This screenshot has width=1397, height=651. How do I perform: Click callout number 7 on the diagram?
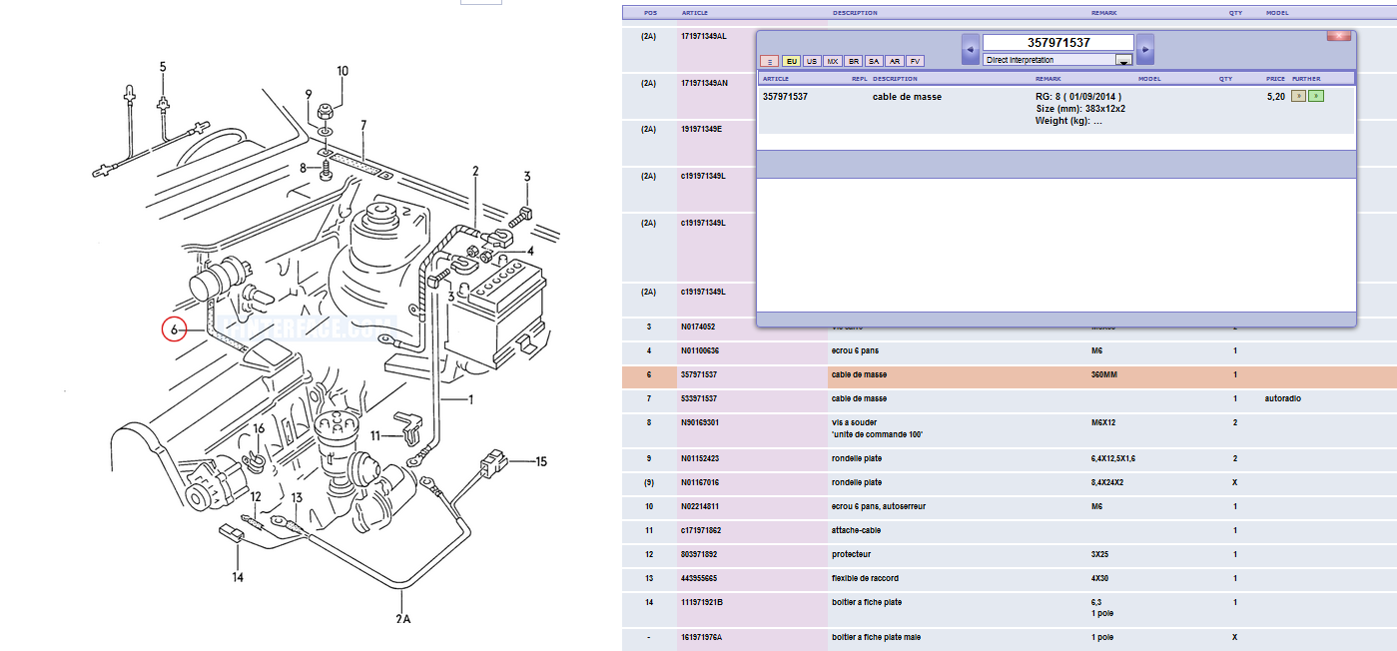tap(363, 125)
